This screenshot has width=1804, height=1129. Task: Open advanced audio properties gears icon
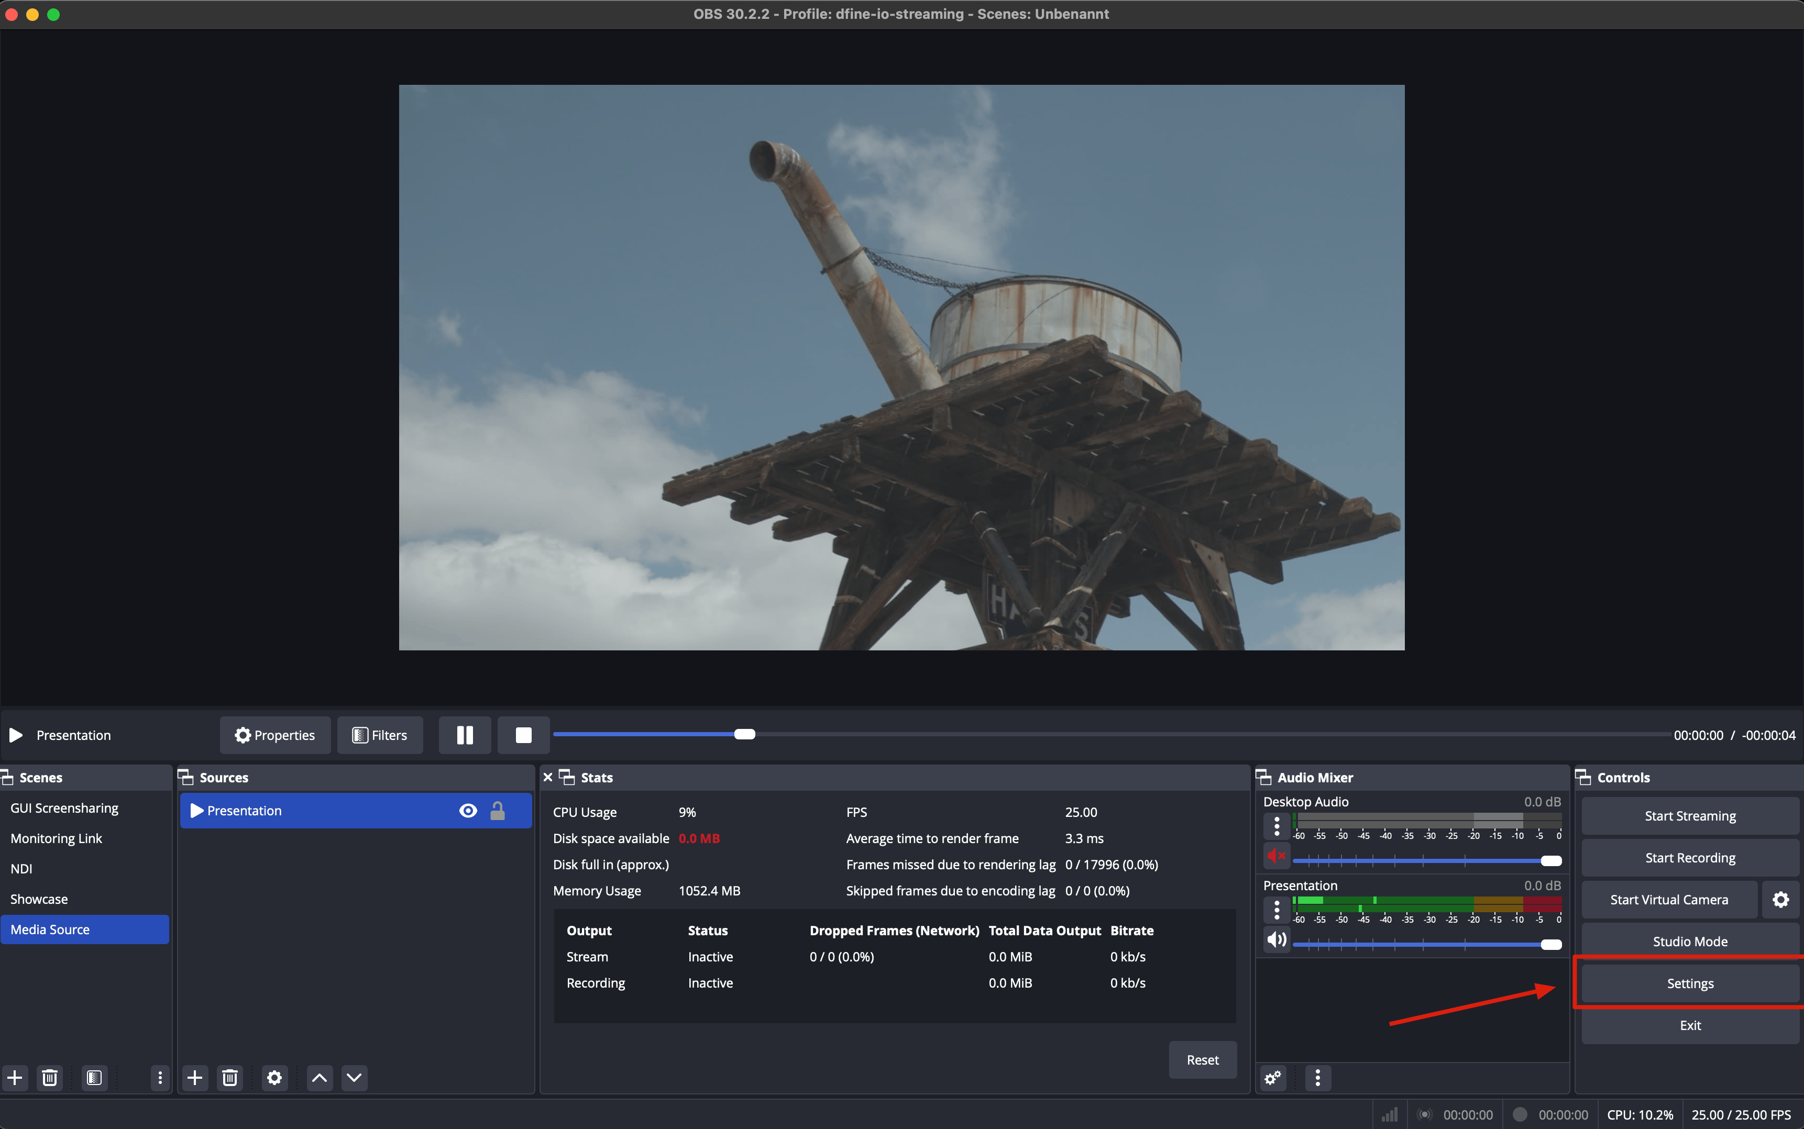tap(1272, 1078)
